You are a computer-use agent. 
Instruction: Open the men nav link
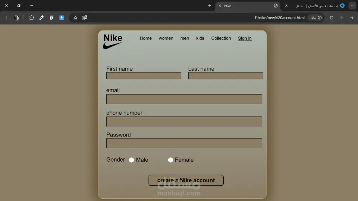pos(185,38)
